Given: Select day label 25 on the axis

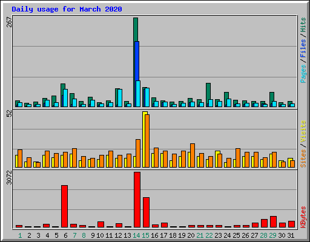Looking at the screenshot, I should click(236, 235).
